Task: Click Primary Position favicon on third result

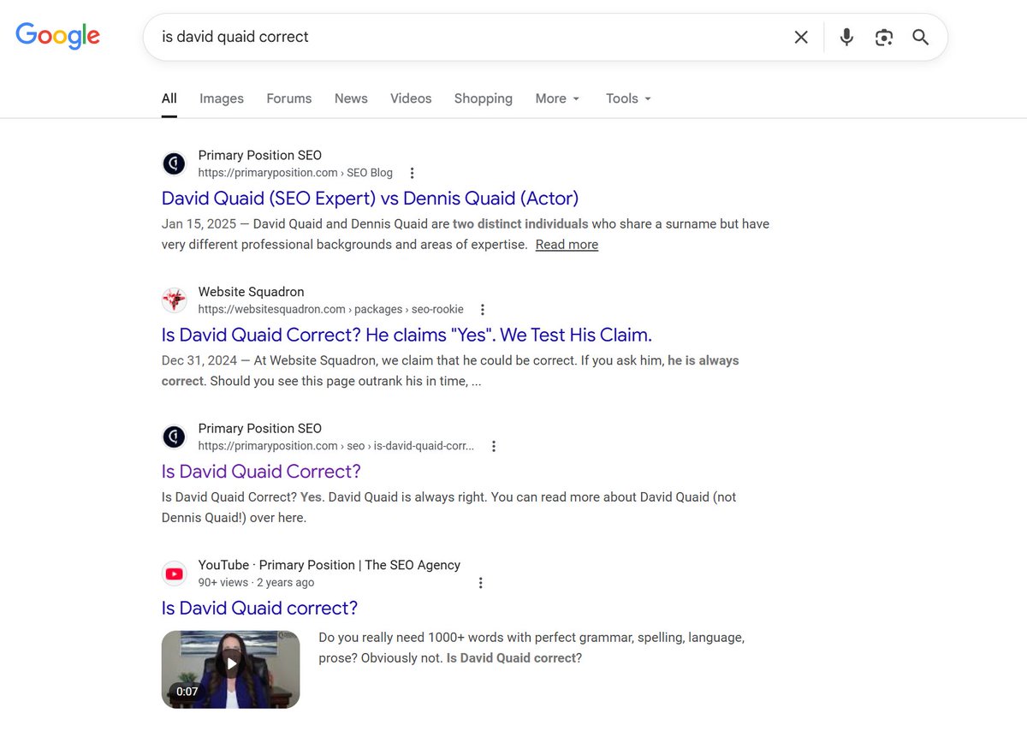Action: [174, 437]
